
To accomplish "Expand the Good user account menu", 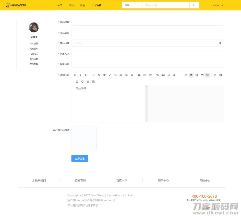I will (x=218, y=5).
